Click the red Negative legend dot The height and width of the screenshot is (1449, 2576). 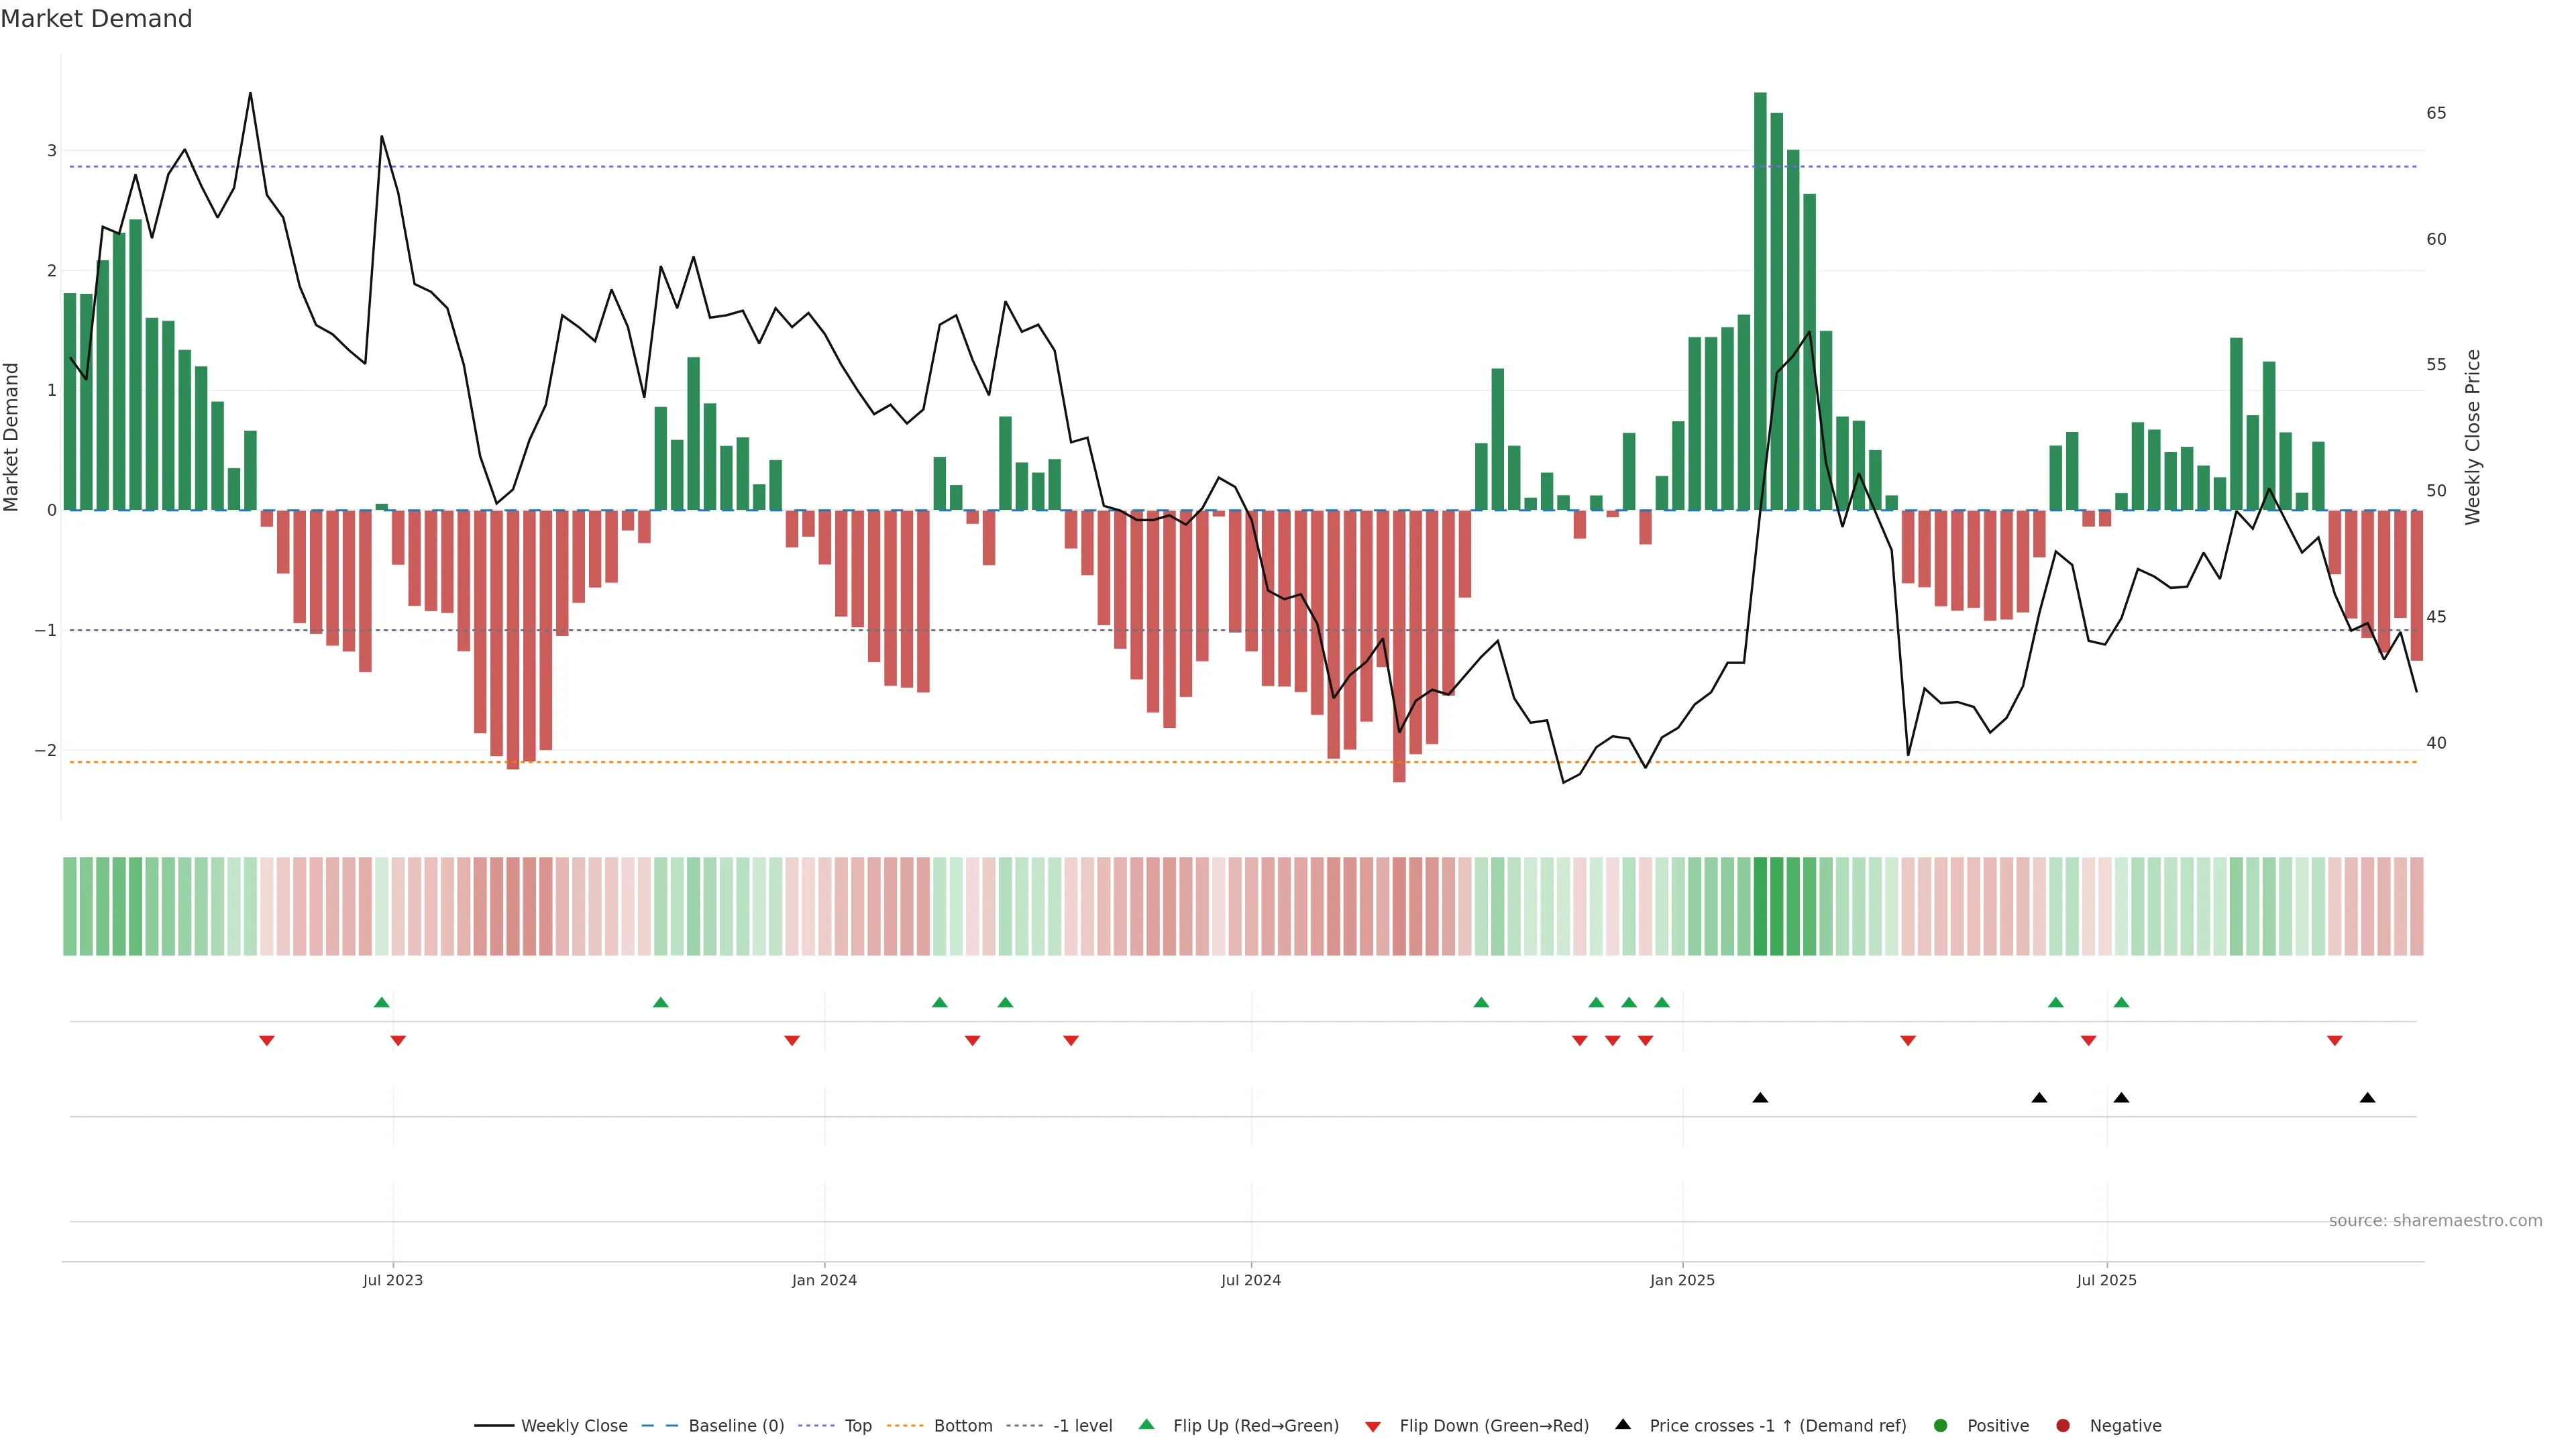tap(2063, 1425)
